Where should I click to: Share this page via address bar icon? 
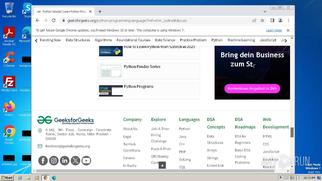click(254, 20)
